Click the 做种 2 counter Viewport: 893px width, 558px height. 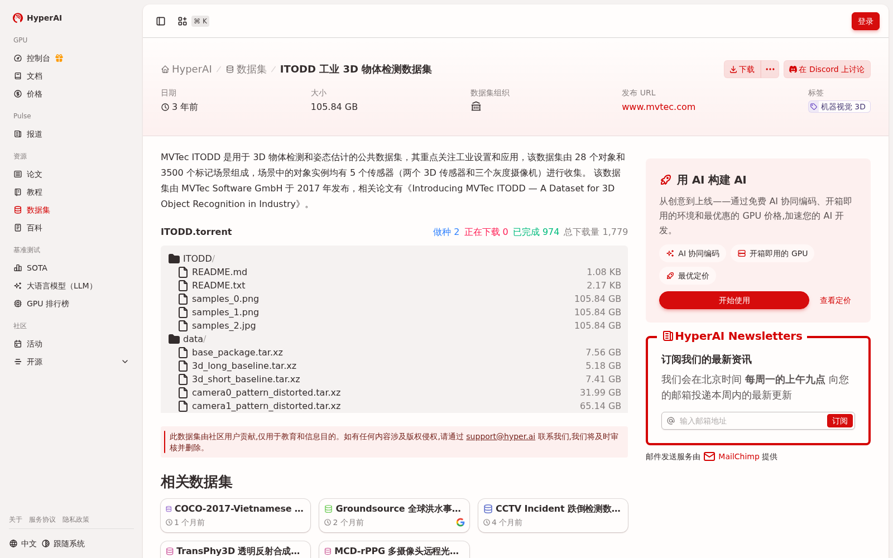pos(446,232)
